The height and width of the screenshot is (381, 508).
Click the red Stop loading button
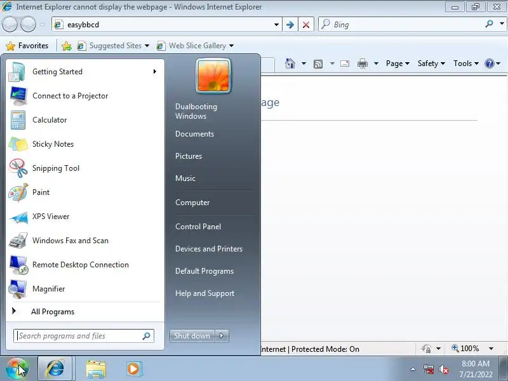(306, 25)
